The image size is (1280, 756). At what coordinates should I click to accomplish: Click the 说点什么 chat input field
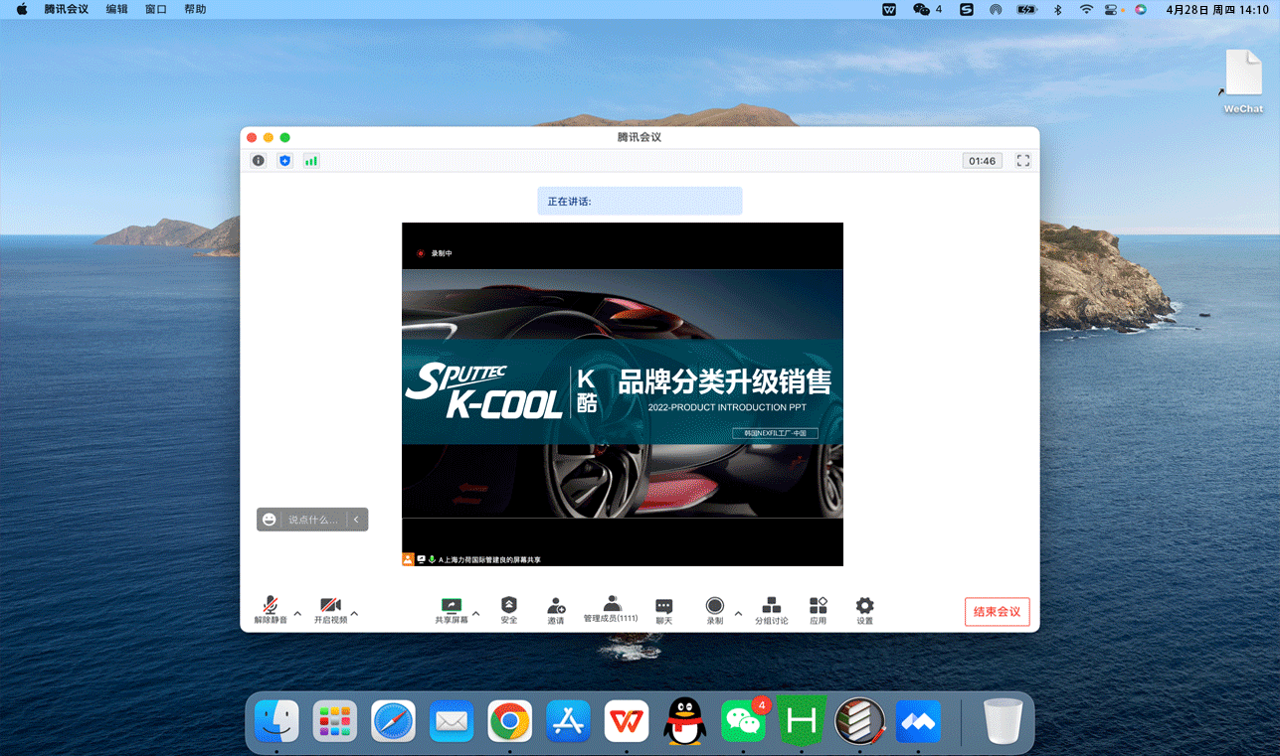(x=312, y=520)
